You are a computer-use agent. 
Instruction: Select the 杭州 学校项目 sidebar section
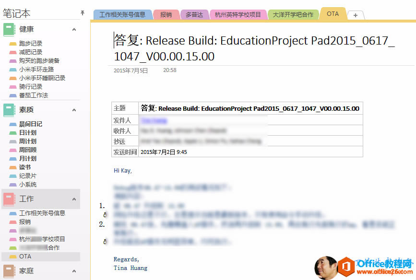click(x=42, y=239)
